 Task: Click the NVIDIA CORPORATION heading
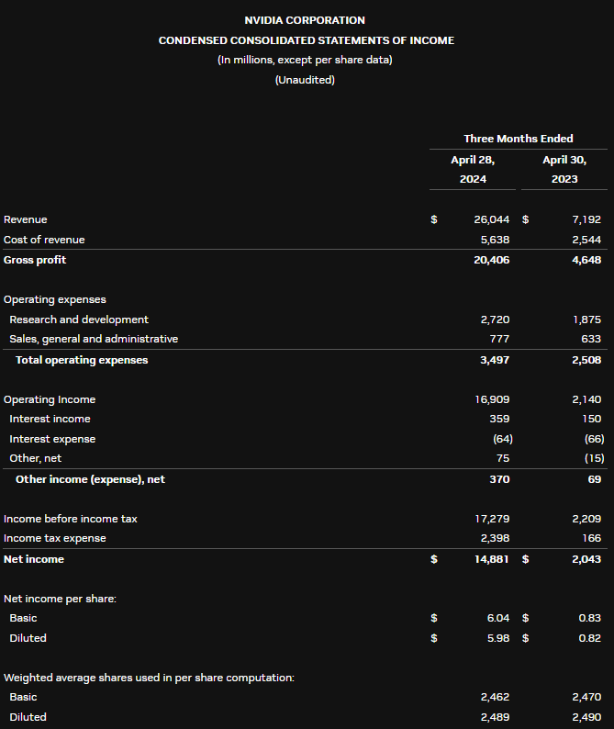[305, 20]
